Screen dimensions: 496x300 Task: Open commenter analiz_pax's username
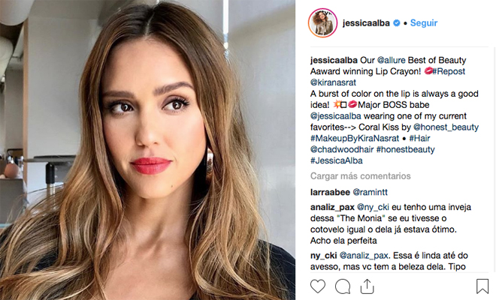[332, 207]
